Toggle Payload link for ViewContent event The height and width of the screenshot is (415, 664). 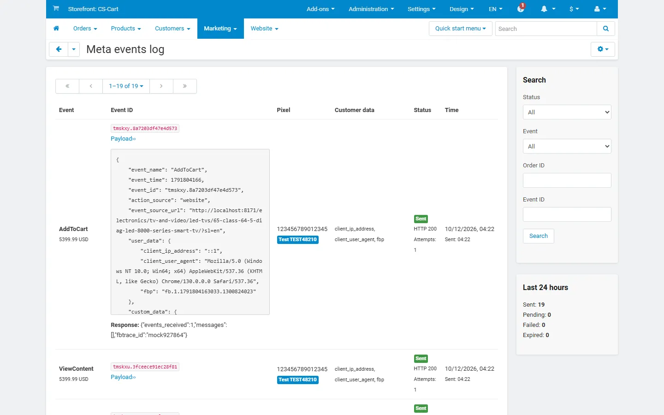(123, 377)
